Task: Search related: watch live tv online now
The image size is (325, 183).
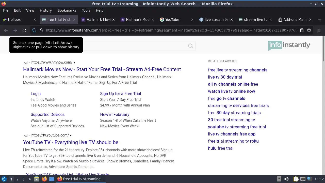Action: pyautogui.click(x=232, y=91)
